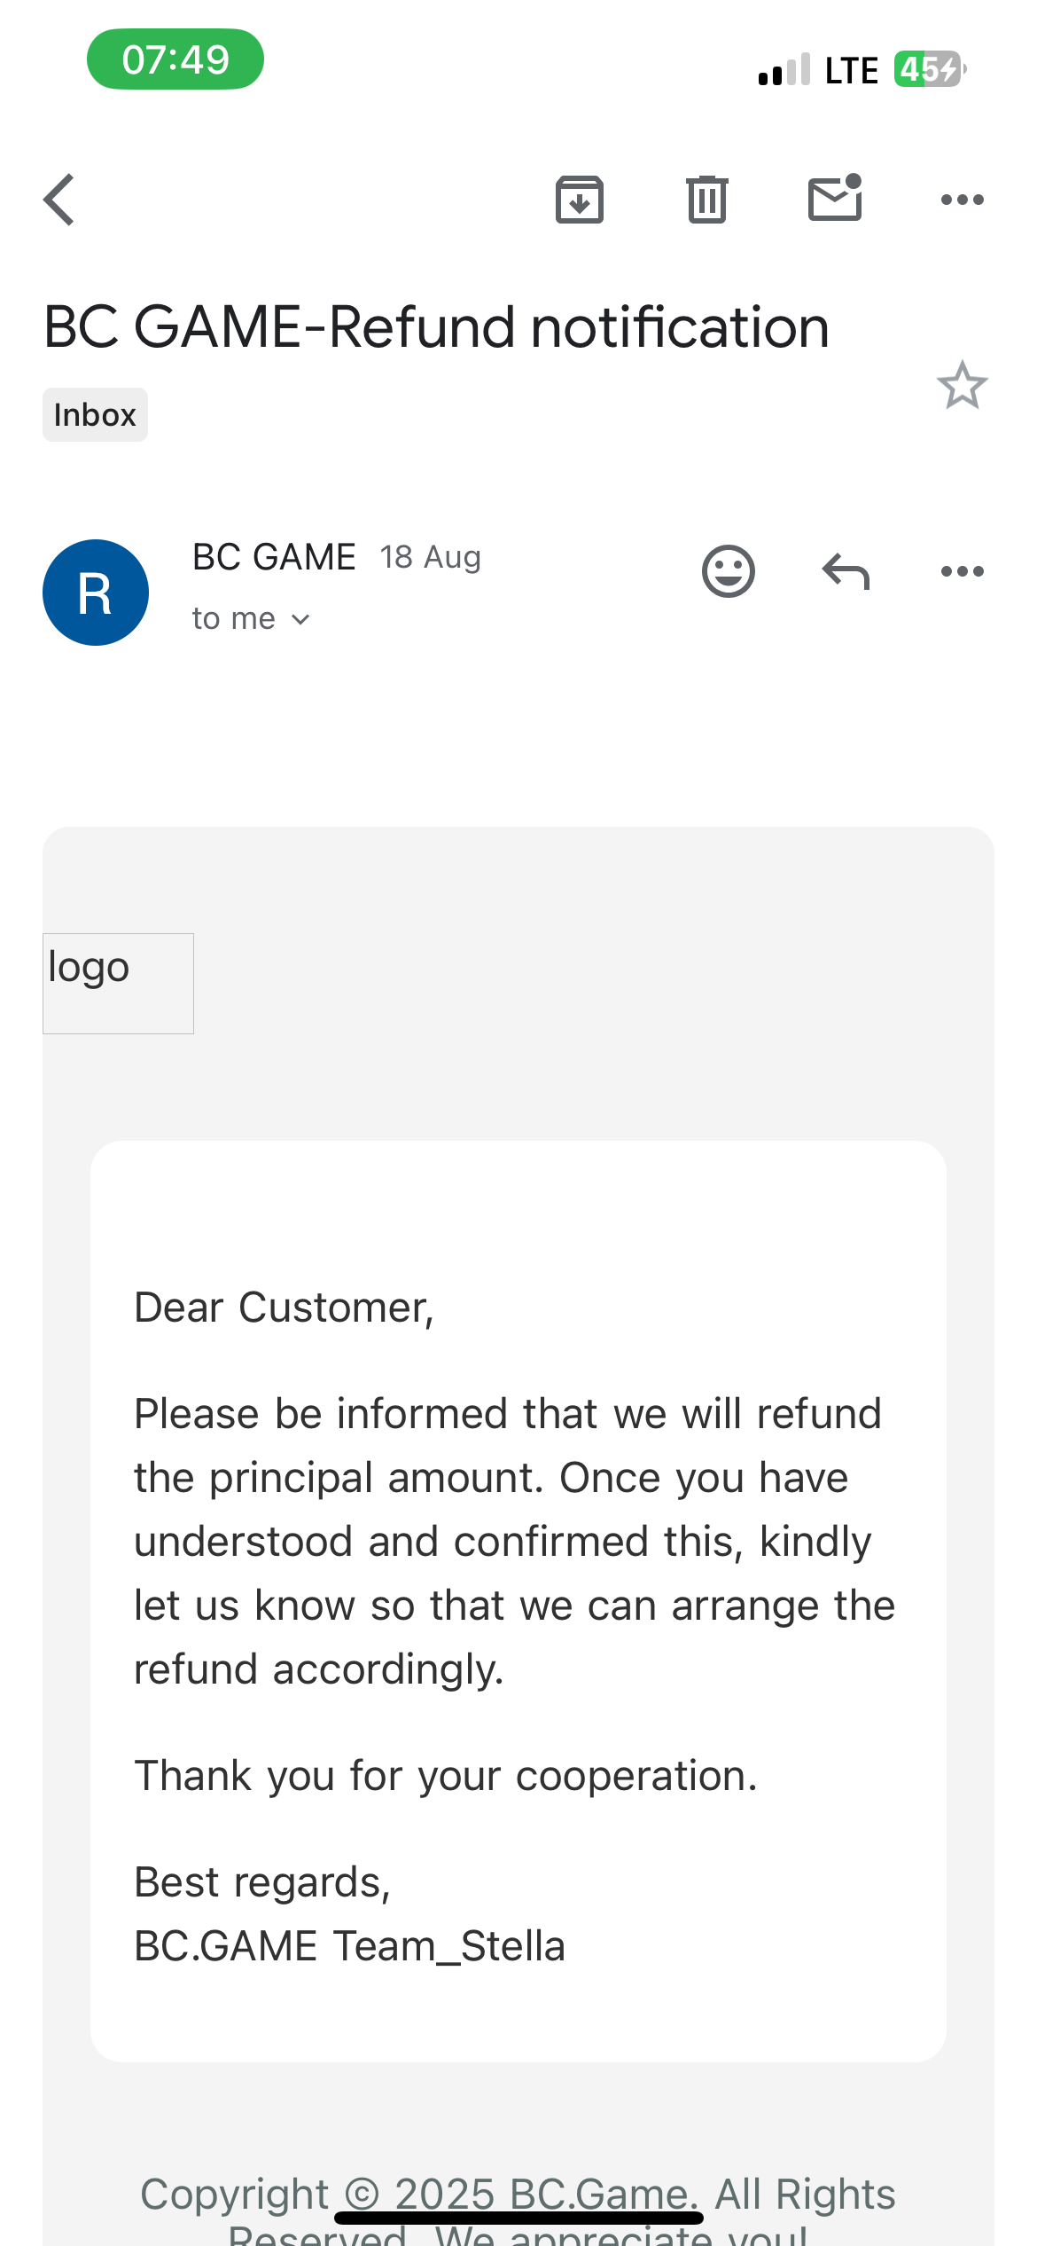Reply using the curved arrow icon
Image resolution: width=1037 pixels, height=2246 pixels.
pyautogui.click(x=846, y=571)
